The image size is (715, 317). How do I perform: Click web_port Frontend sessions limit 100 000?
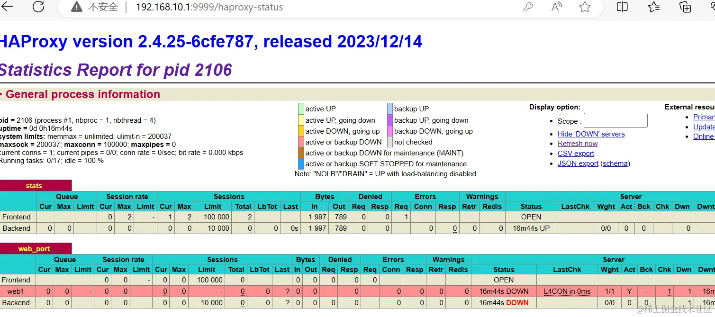pyautogui.click(x=209, y=280)
